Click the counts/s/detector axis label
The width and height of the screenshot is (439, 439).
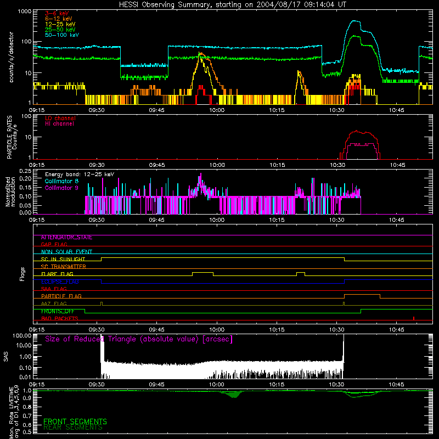(11, 57)
